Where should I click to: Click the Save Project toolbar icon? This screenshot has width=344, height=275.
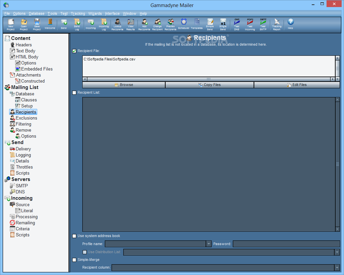37,24
